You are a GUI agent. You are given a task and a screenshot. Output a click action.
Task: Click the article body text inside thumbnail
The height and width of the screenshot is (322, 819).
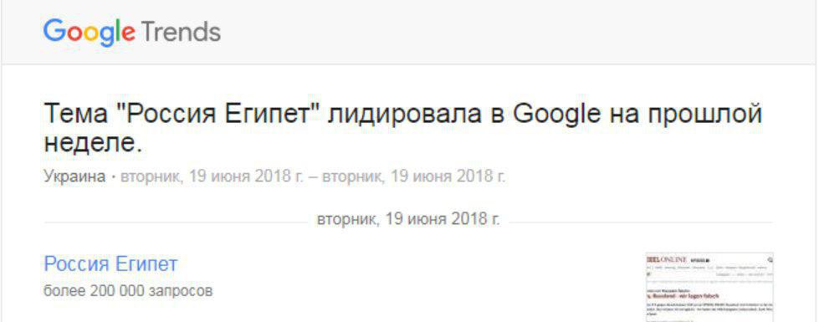[x=710, y=308]
